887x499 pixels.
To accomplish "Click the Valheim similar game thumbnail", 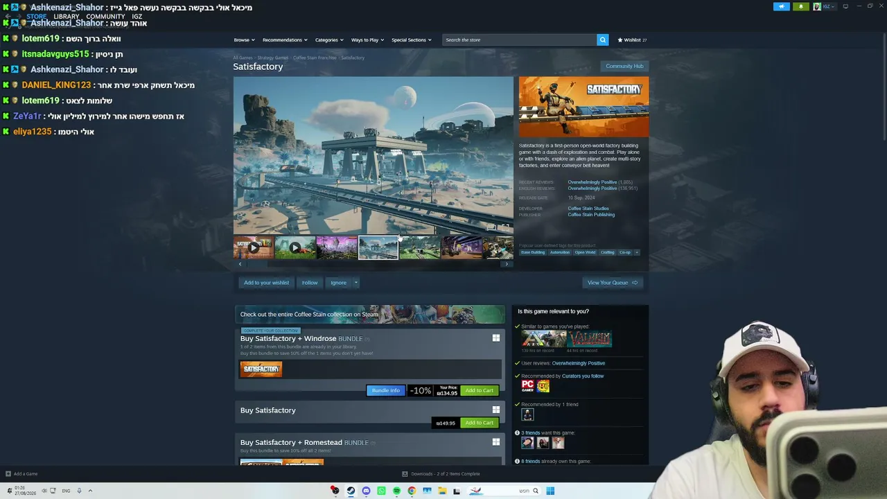I will pos(590,338).
